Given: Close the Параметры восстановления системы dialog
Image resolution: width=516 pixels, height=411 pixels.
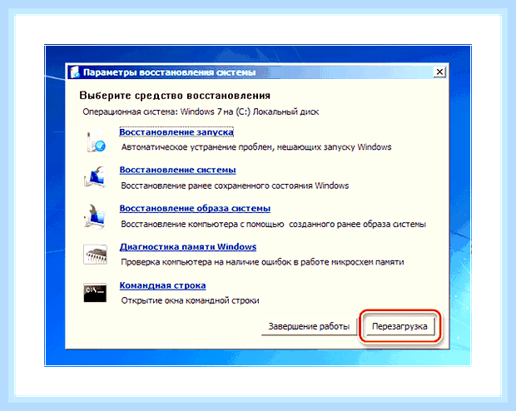Looking at the screenshot, I should (x=439, y=72).
